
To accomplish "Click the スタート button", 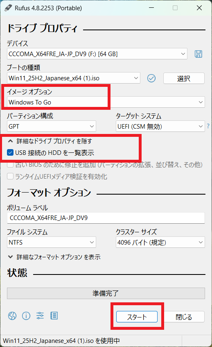I will [137, 317].
